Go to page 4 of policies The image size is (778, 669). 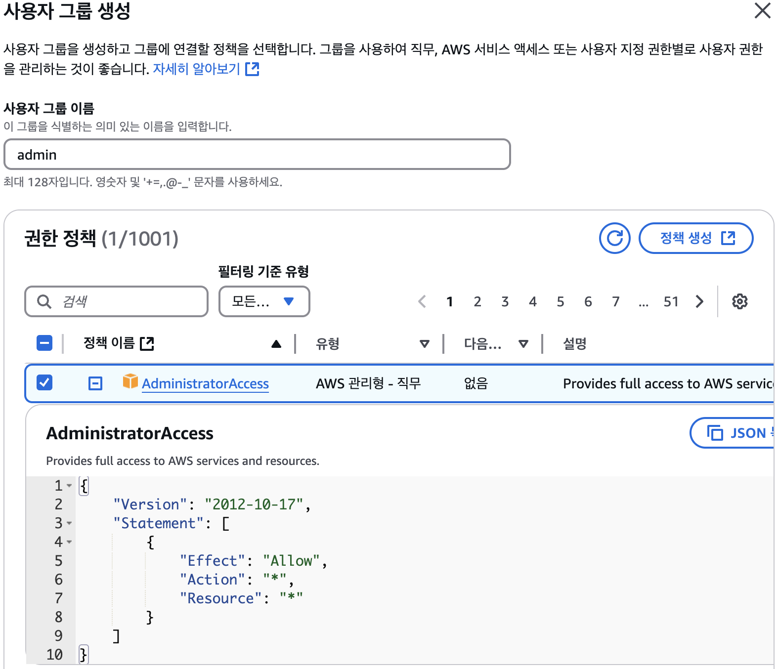click(x=533, y=301)
